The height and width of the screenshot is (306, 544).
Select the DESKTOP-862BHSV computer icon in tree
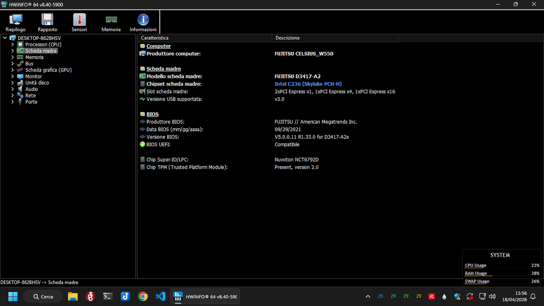[13, 38]
